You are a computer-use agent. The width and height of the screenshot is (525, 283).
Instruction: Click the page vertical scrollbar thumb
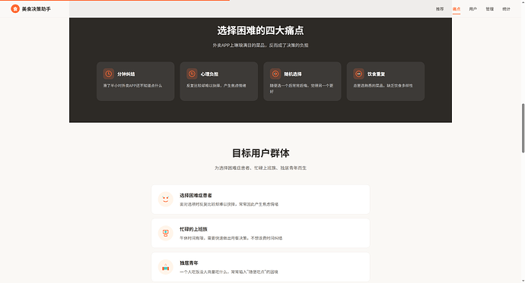(x=523, y=128)
